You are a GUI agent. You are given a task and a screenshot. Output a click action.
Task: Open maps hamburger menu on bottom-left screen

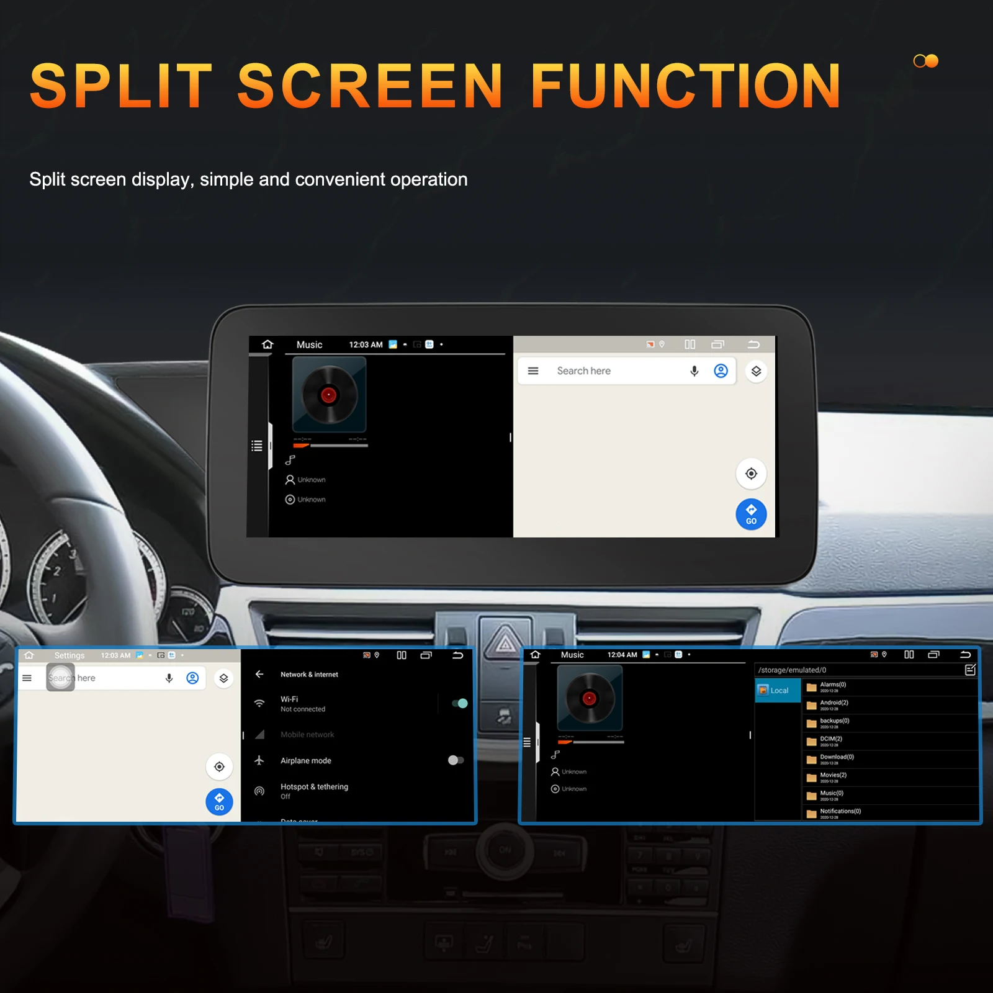(27, 678)
